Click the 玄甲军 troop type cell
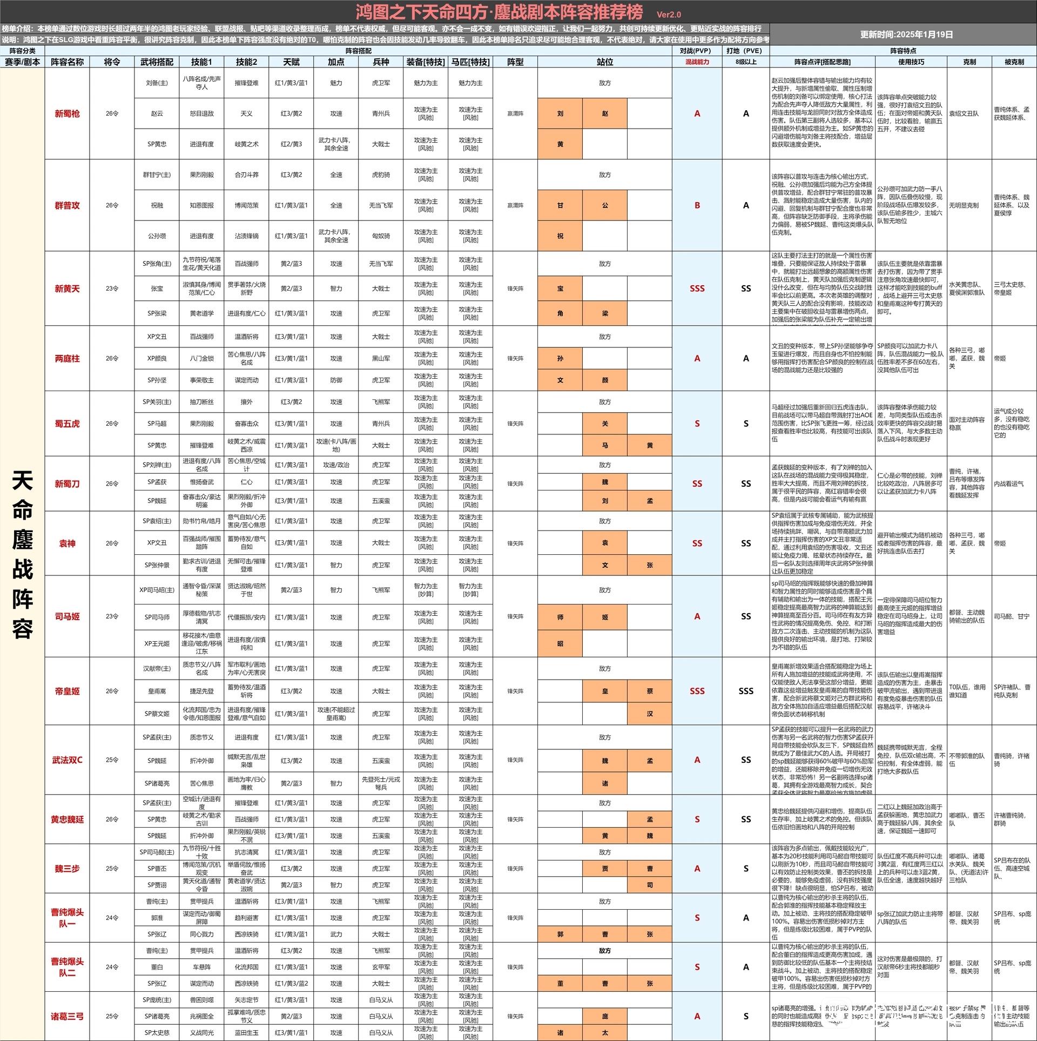Viewport: 1037px width, 1041px height. pos(381,966)
